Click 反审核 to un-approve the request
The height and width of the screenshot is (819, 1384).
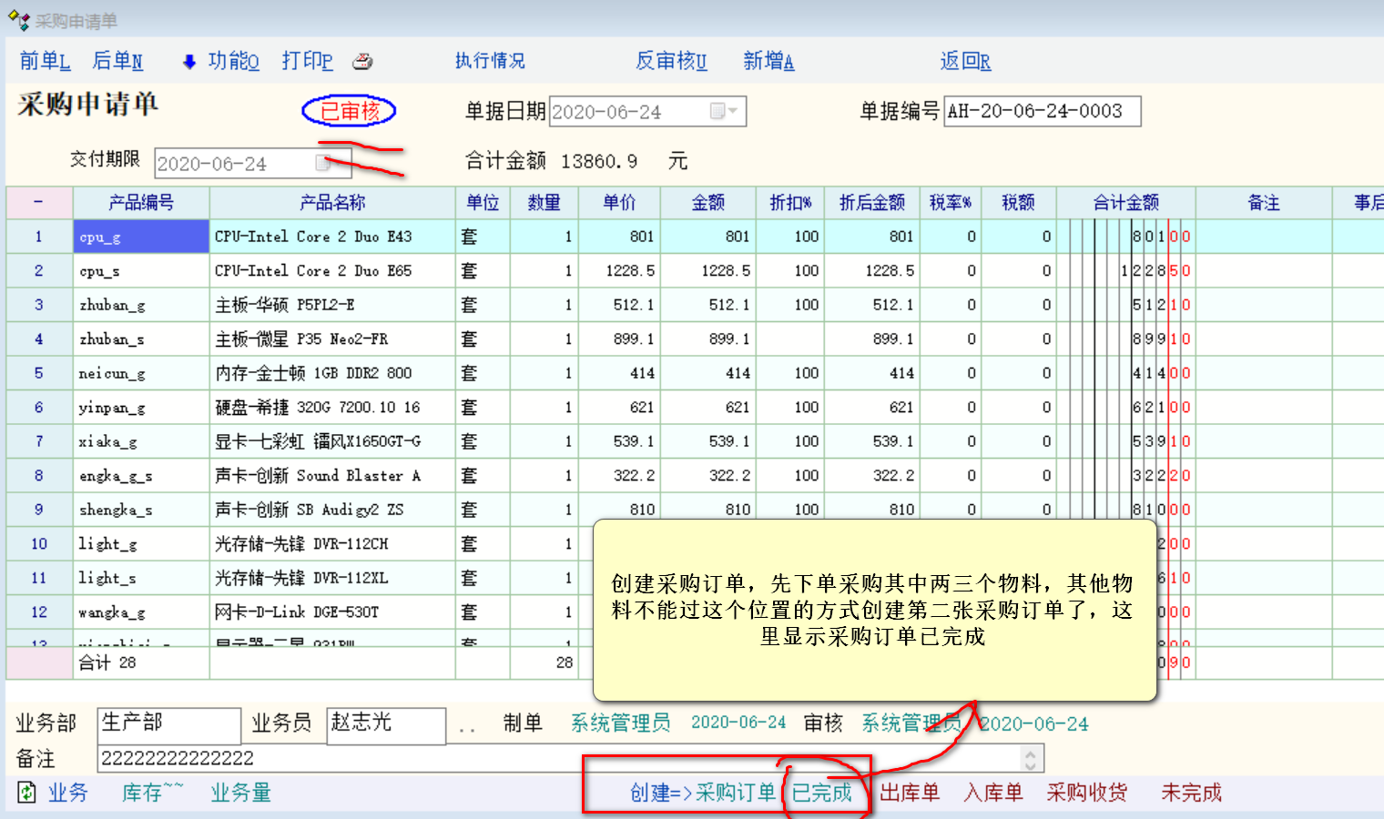(671, 61)
